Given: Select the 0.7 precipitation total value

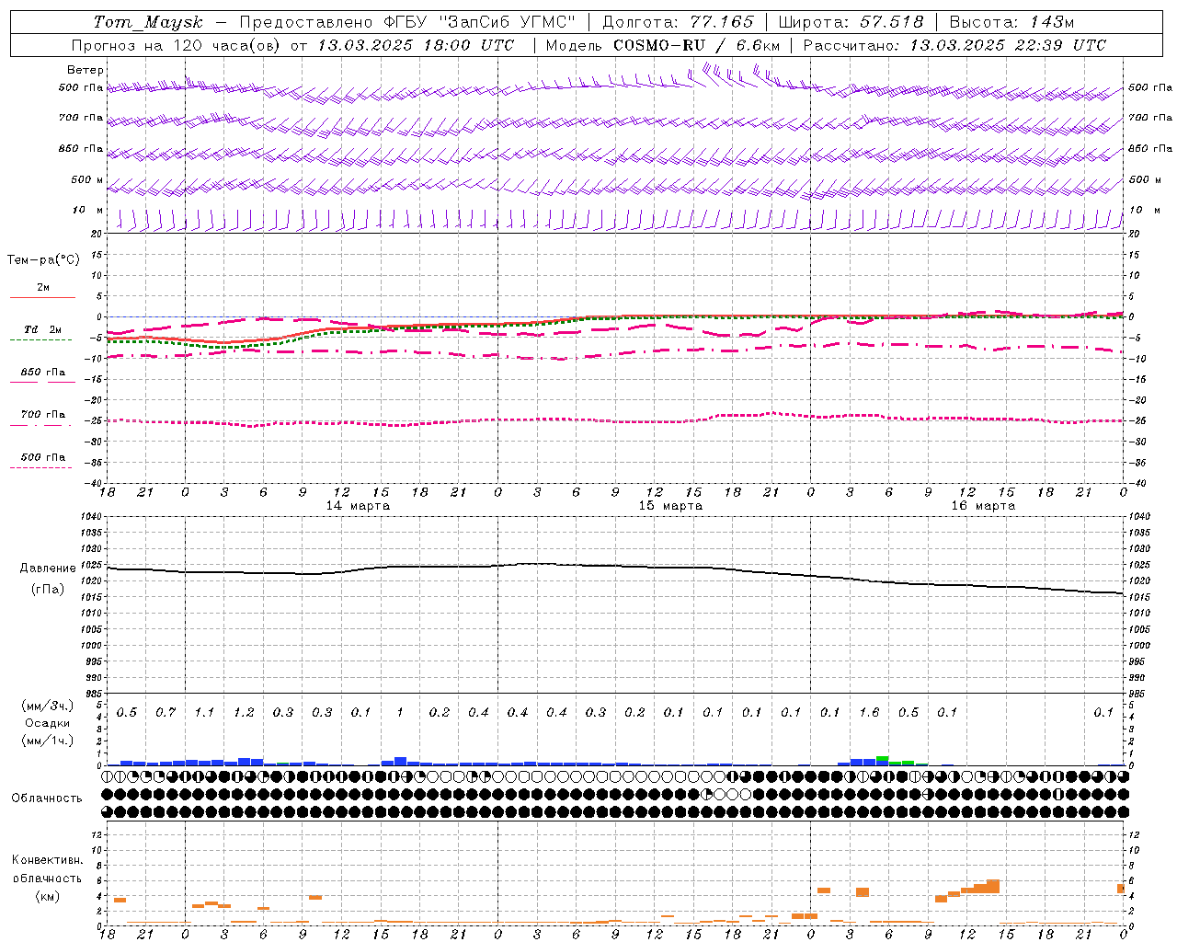Looking at the screenshot, I should click(166, 713).
